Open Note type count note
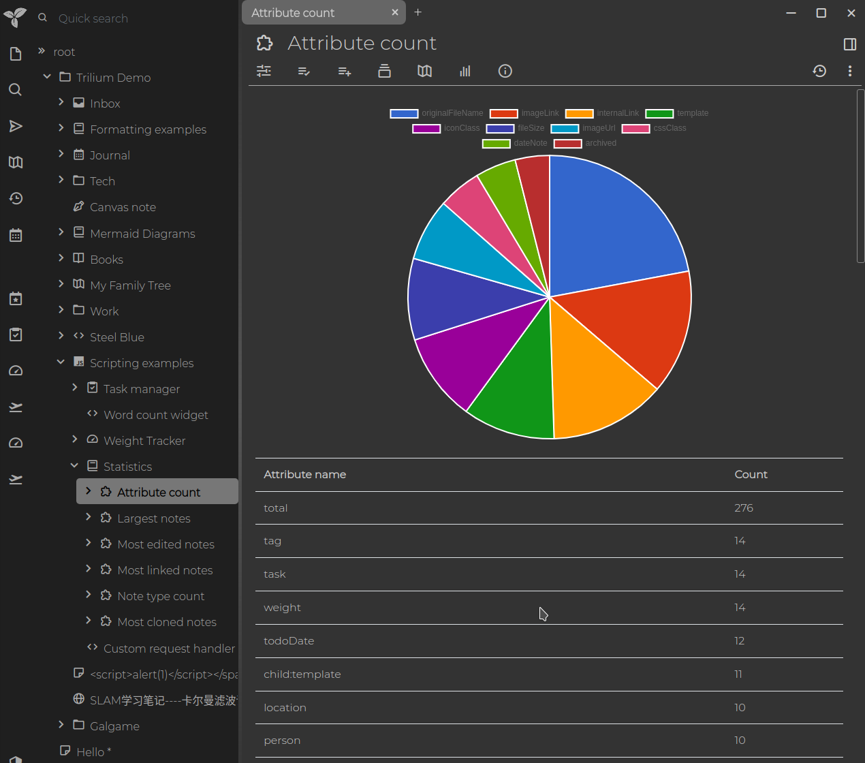Viewport: 865px width, 763px height. tap(161, 596)
